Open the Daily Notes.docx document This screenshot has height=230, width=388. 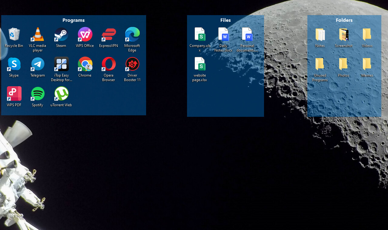(223, 34)
